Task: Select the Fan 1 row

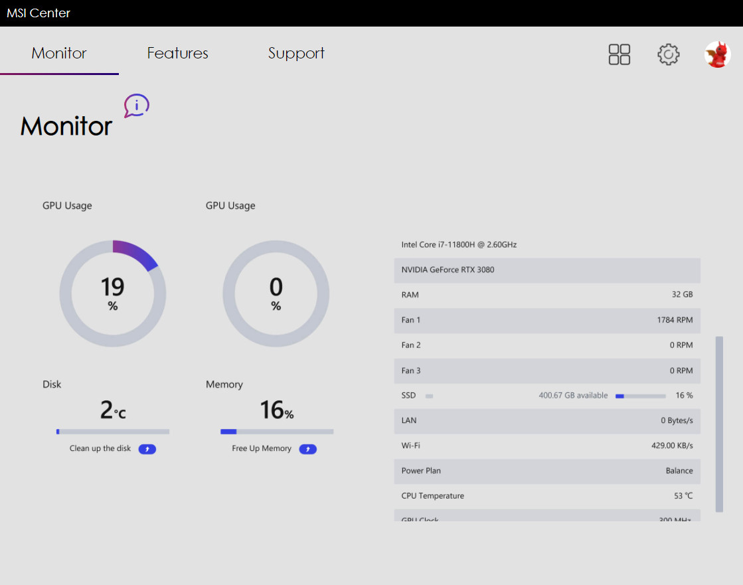Action: click(547, 320)
